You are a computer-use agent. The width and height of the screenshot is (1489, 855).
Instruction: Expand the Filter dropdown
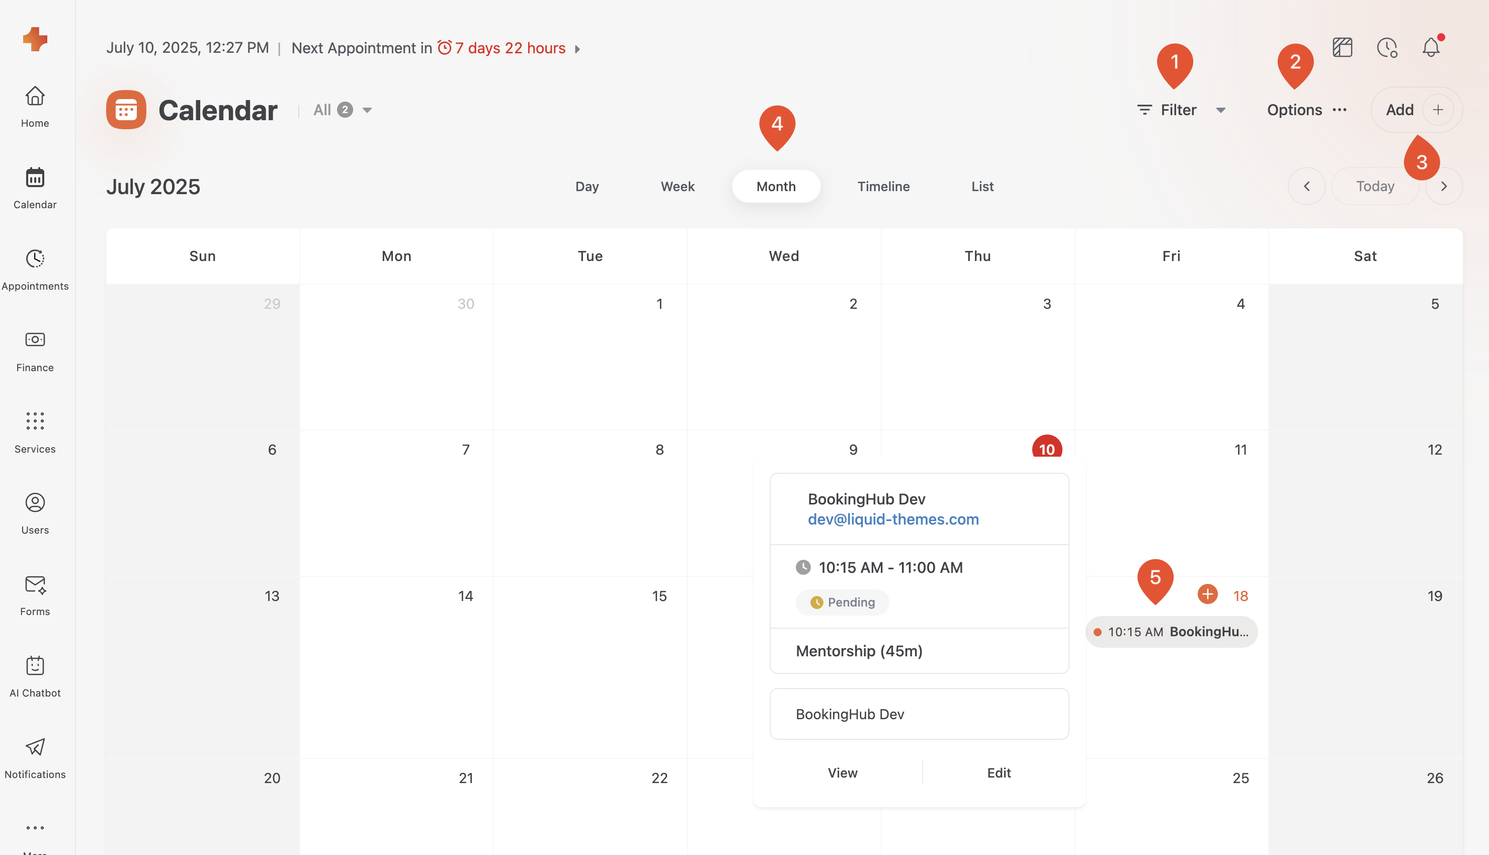1181,110
